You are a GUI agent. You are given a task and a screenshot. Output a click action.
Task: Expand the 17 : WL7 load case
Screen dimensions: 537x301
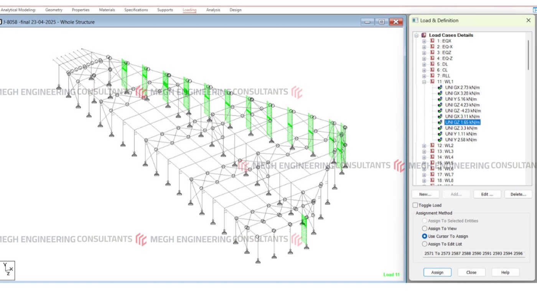coord(424,175)
